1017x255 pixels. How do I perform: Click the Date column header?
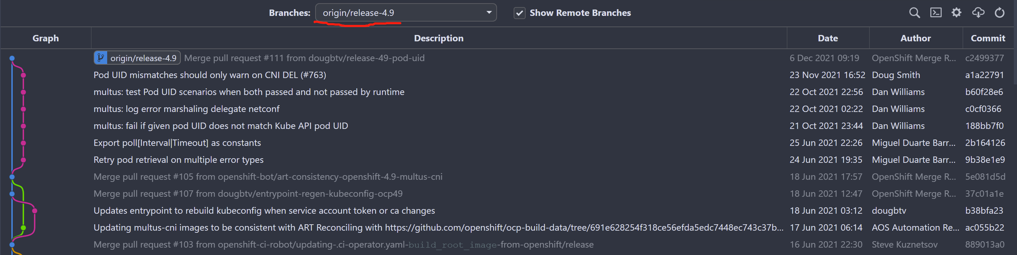[827, 38]
